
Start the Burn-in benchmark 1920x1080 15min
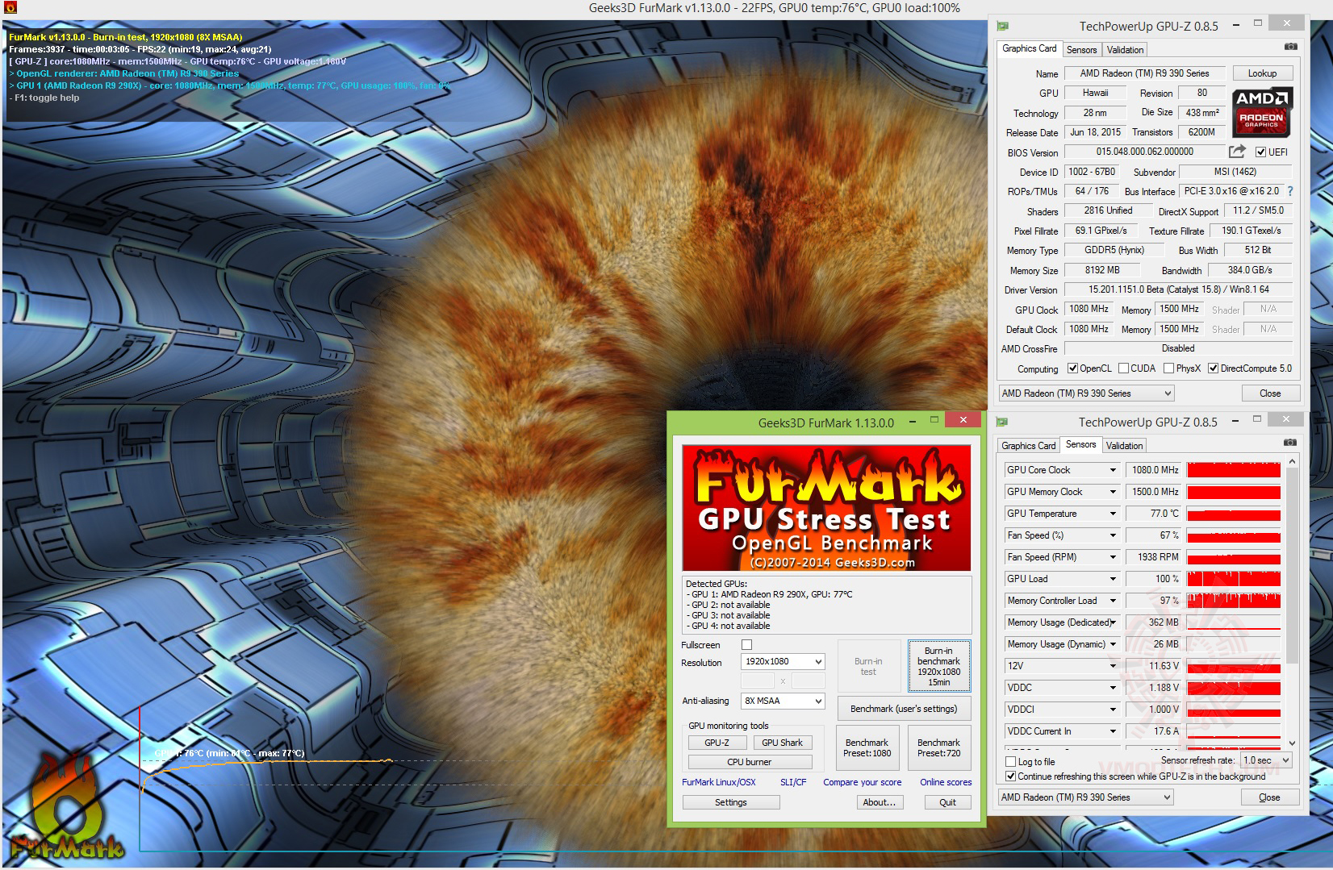click(x=938, y=666)
